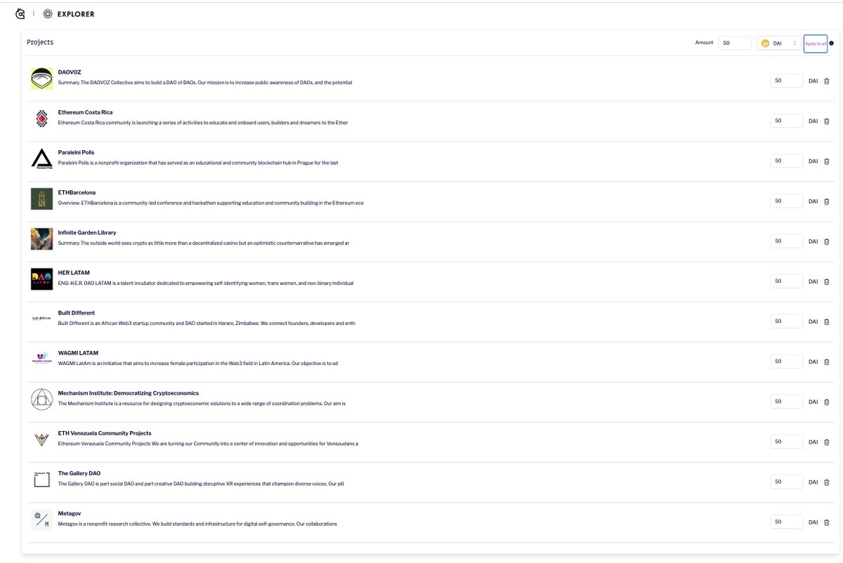Image resolution: width=843 pixels, height=563 pixels.
Task: Remove Paralelni Polis using the trash icon
Action: 827,161
